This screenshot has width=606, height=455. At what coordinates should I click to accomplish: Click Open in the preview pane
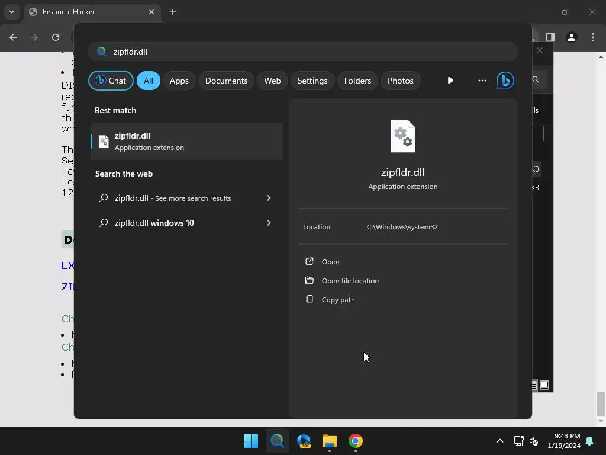coord(330,261)
